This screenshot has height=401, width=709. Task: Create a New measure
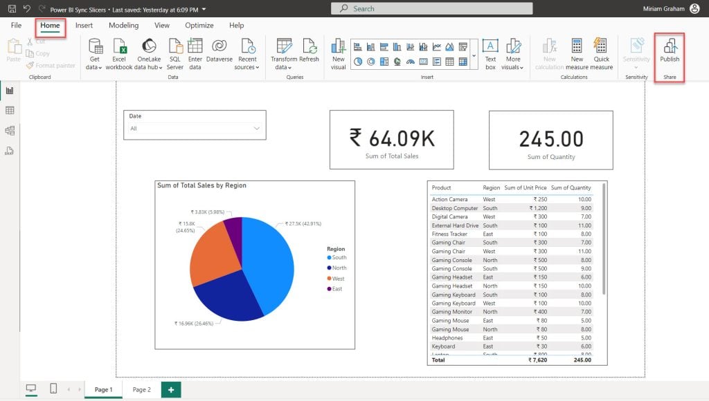[x=577, y=54]
